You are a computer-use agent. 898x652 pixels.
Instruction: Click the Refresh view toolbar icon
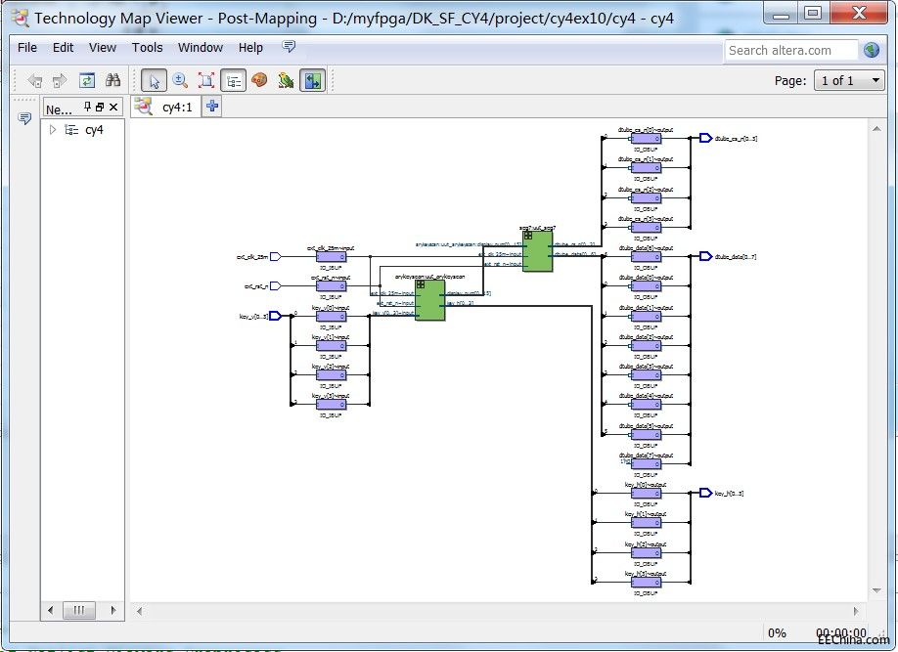[86, 80]
